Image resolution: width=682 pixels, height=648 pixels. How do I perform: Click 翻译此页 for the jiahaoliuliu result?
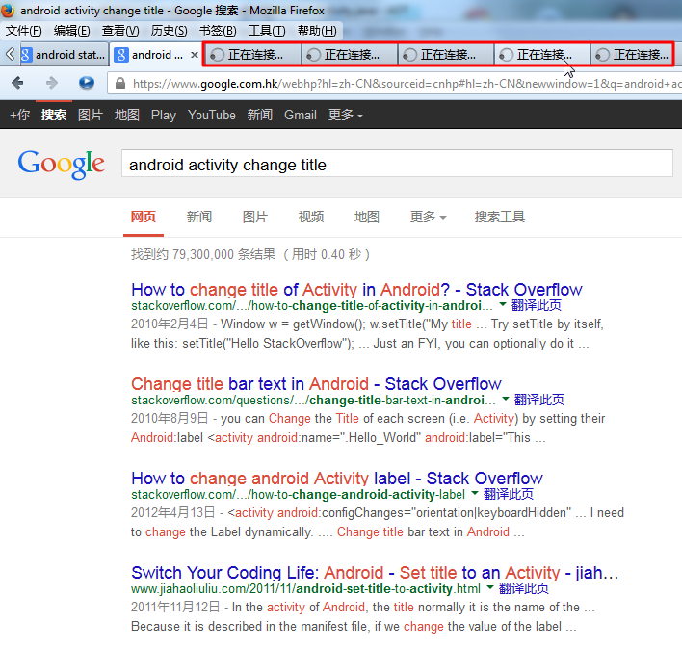coord(524,588)
